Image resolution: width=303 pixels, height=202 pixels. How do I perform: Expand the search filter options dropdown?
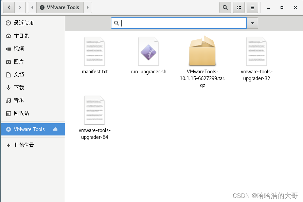(252, 23)
